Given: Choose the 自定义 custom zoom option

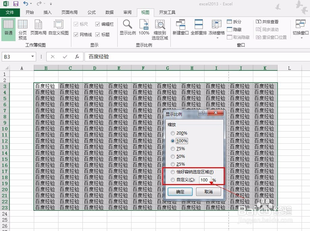Looking at the screenshot, I should [173, 180].
